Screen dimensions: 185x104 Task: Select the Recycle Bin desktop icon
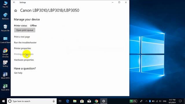tap(5, 28)
